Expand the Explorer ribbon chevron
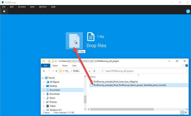 coord(182,66)
